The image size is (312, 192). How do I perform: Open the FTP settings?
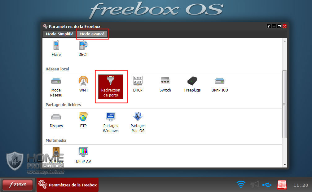83,120
